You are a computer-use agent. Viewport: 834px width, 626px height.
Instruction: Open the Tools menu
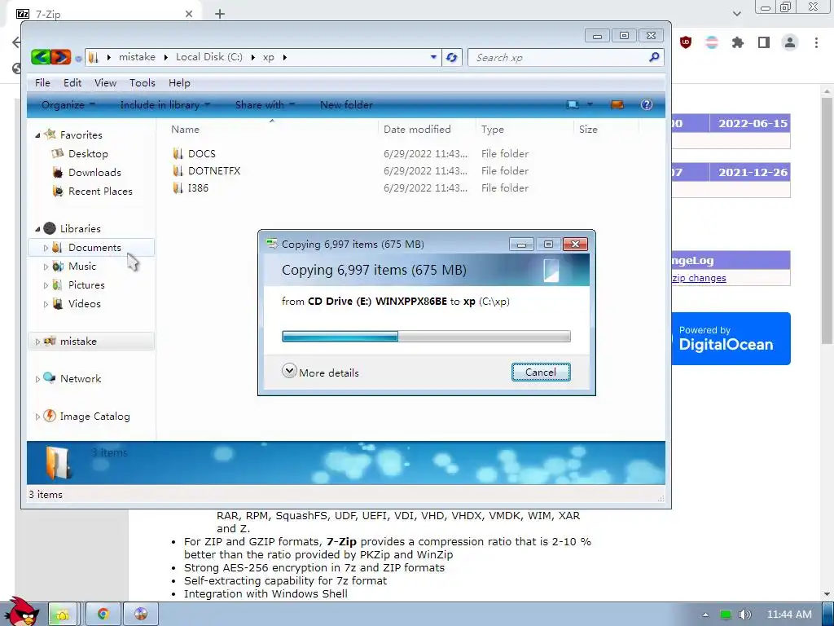[x=143, y=83]
